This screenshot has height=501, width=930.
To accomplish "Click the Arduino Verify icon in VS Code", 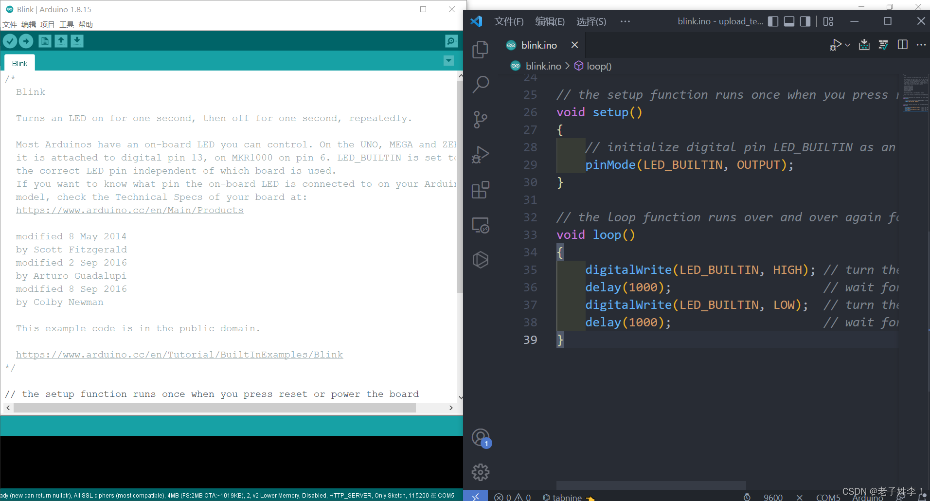I will pyautogui.click(x=883, y=45).
